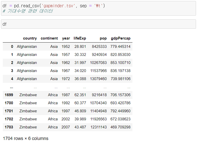Click pop value 13079460
Image resolution: width=197 pixels, height=142 pixels.
[x=98, y=79]
